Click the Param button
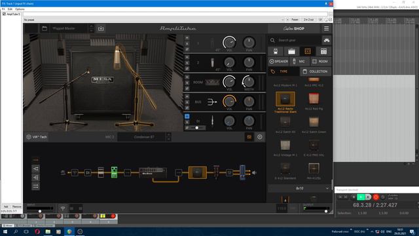This screenshot has height=236, width=419. coord(295,20)
